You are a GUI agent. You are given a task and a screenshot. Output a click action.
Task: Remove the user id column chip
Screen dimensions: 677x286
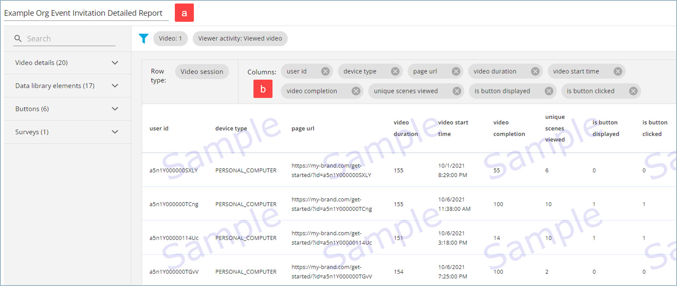[325, 71]
